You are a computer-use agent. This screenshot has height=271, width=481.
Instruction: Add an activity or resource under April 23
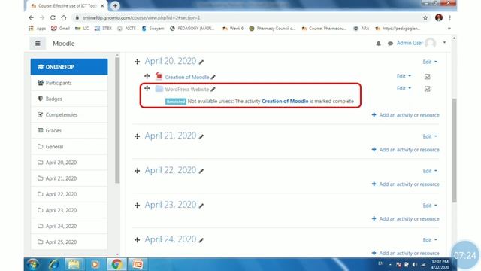(405, 219)
